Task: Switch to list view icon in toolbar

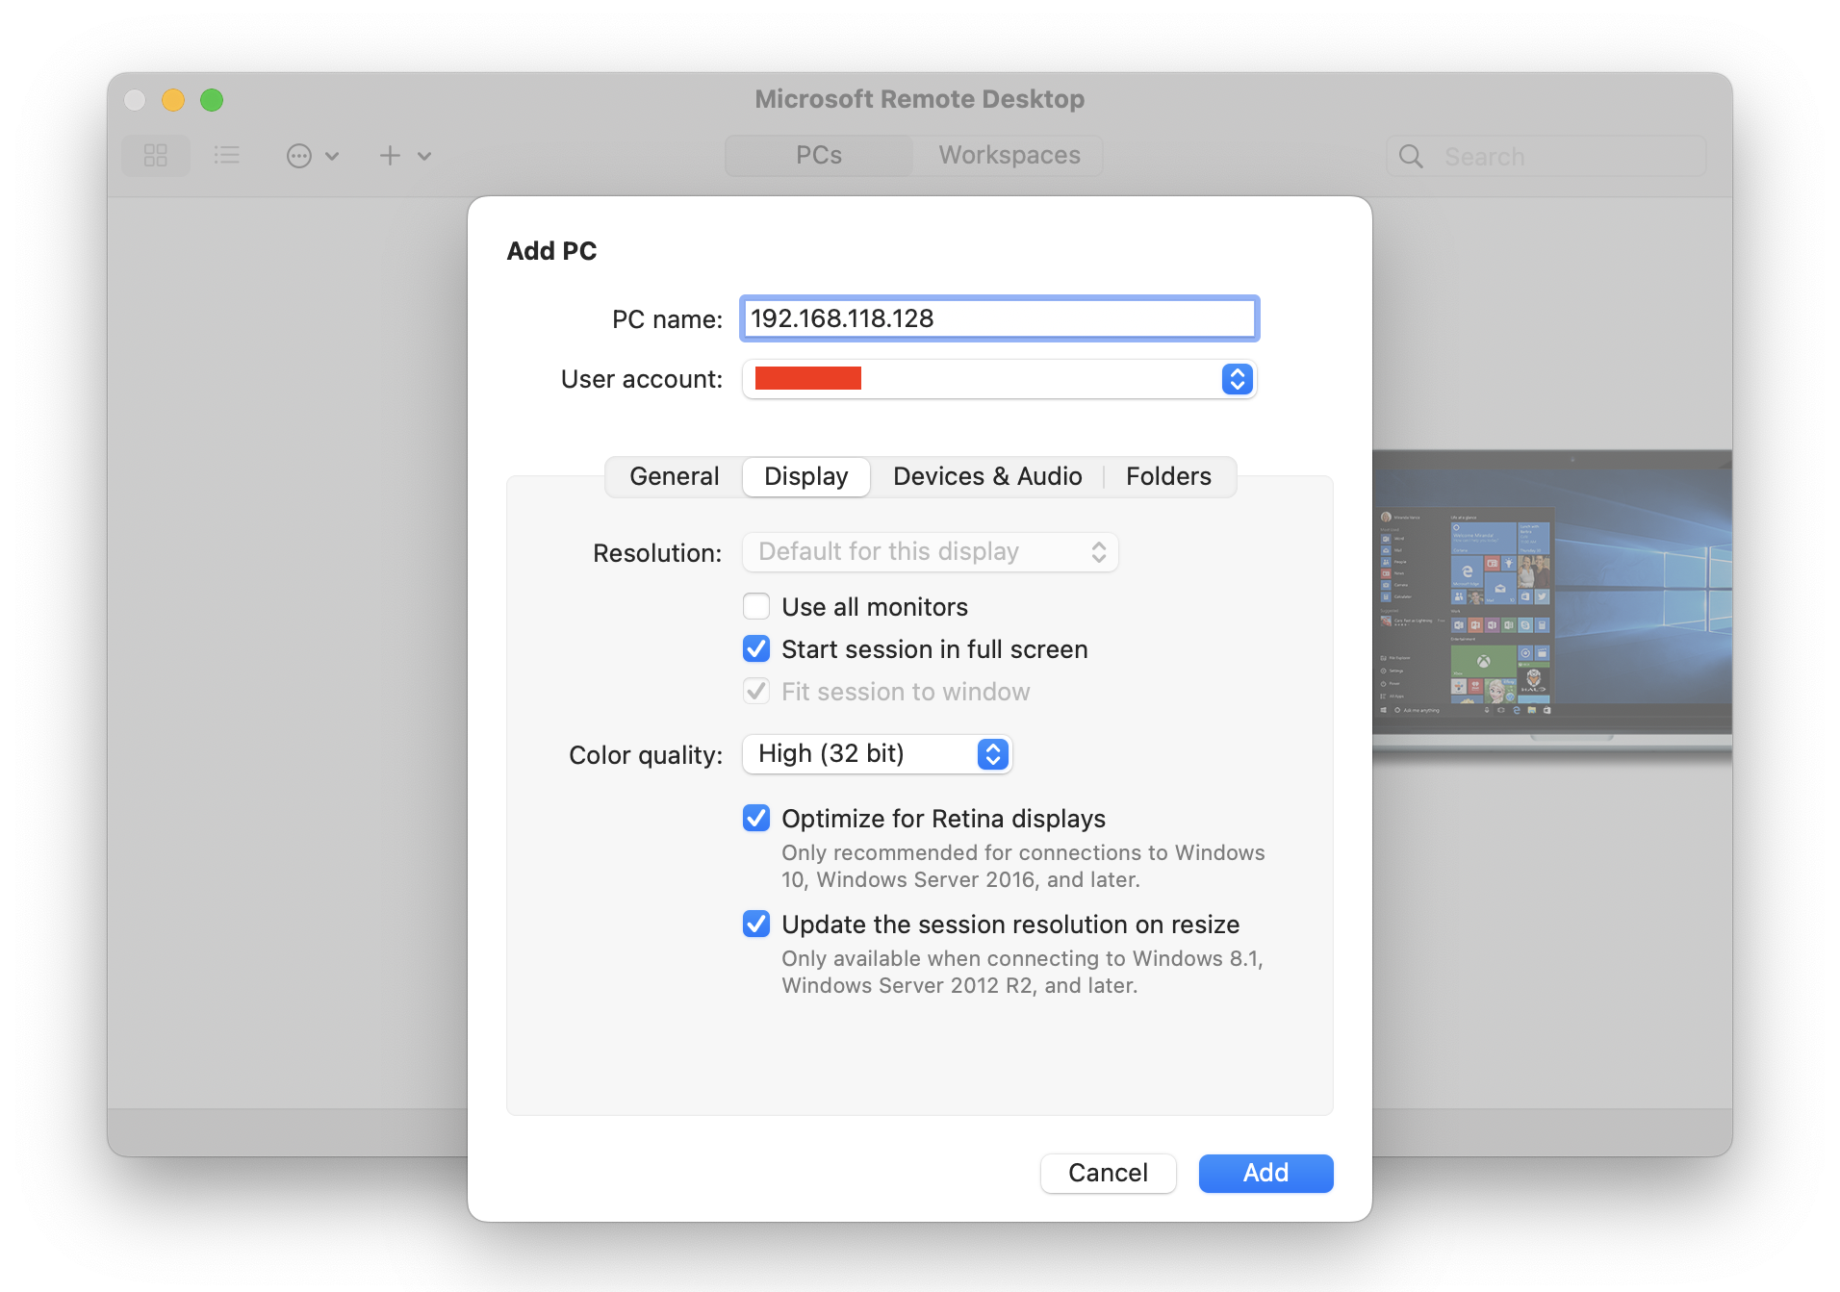Action: (x=227, y=155)
